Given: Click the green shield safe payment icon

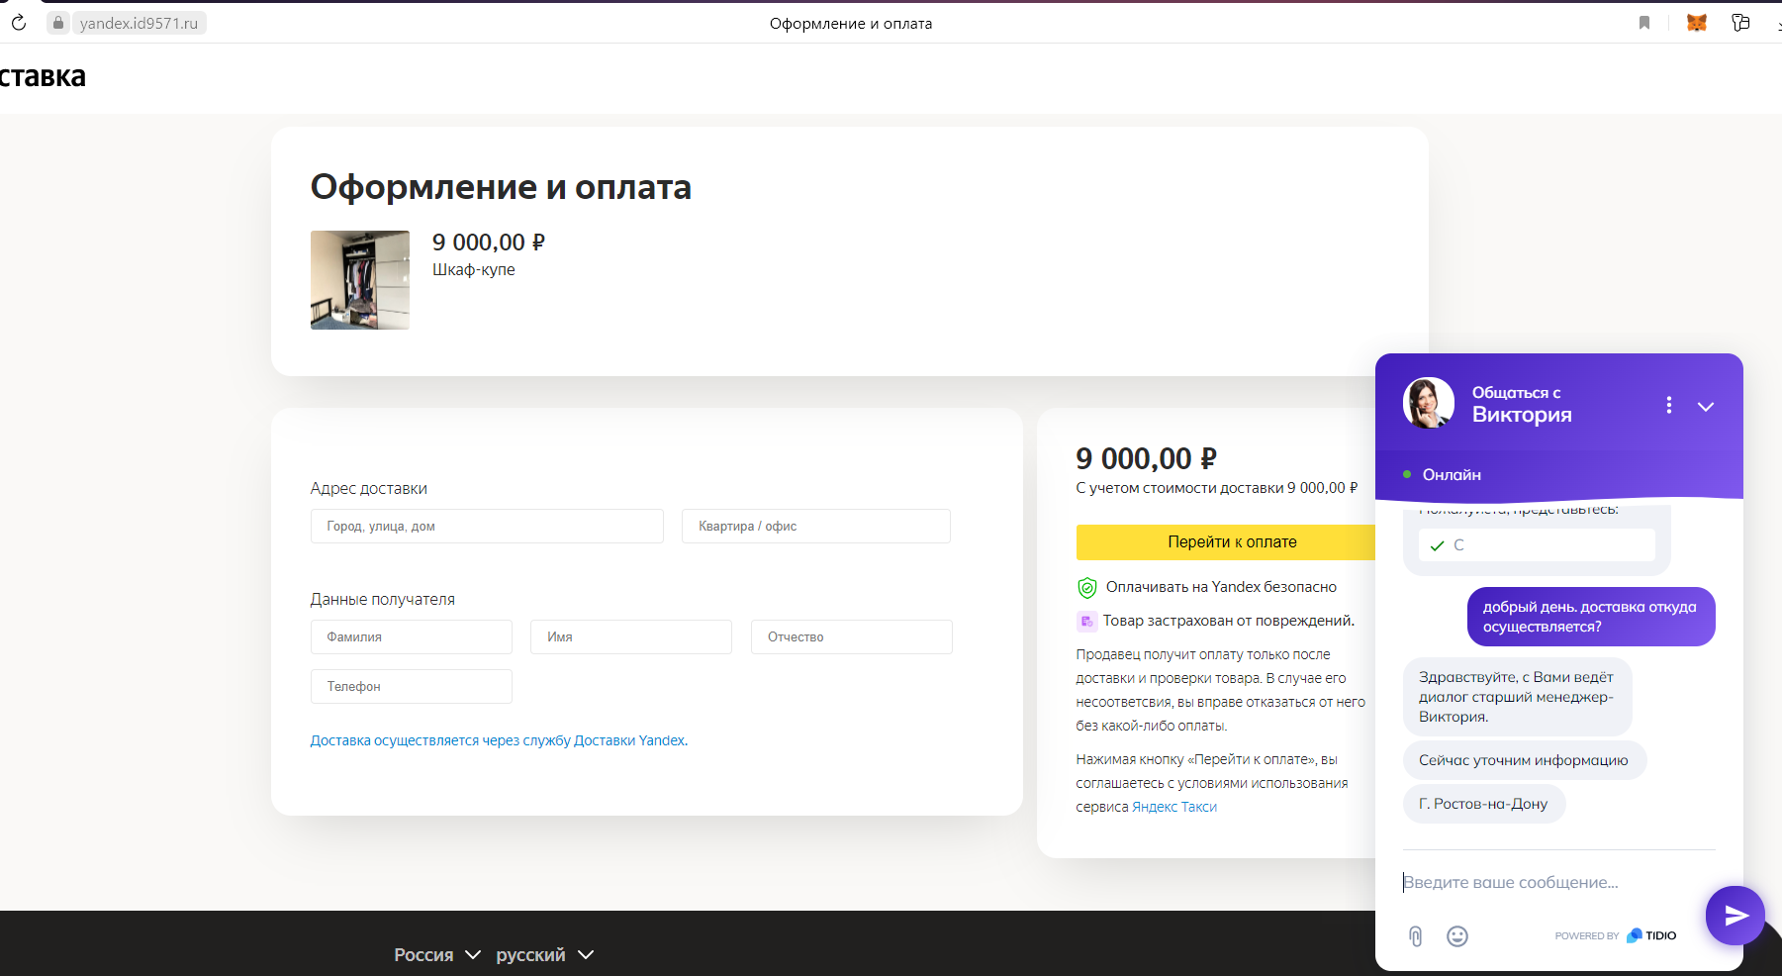Looking at the screenshot, I should coord(1086,588).
